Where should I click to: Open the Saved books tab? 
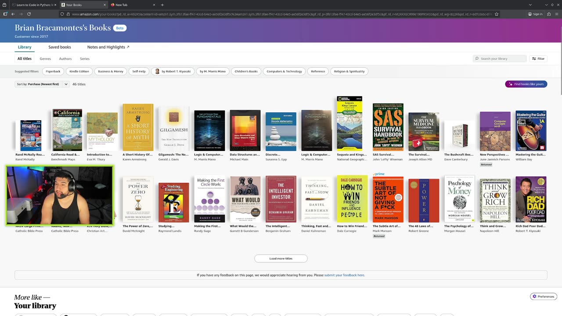click(60, 47)
